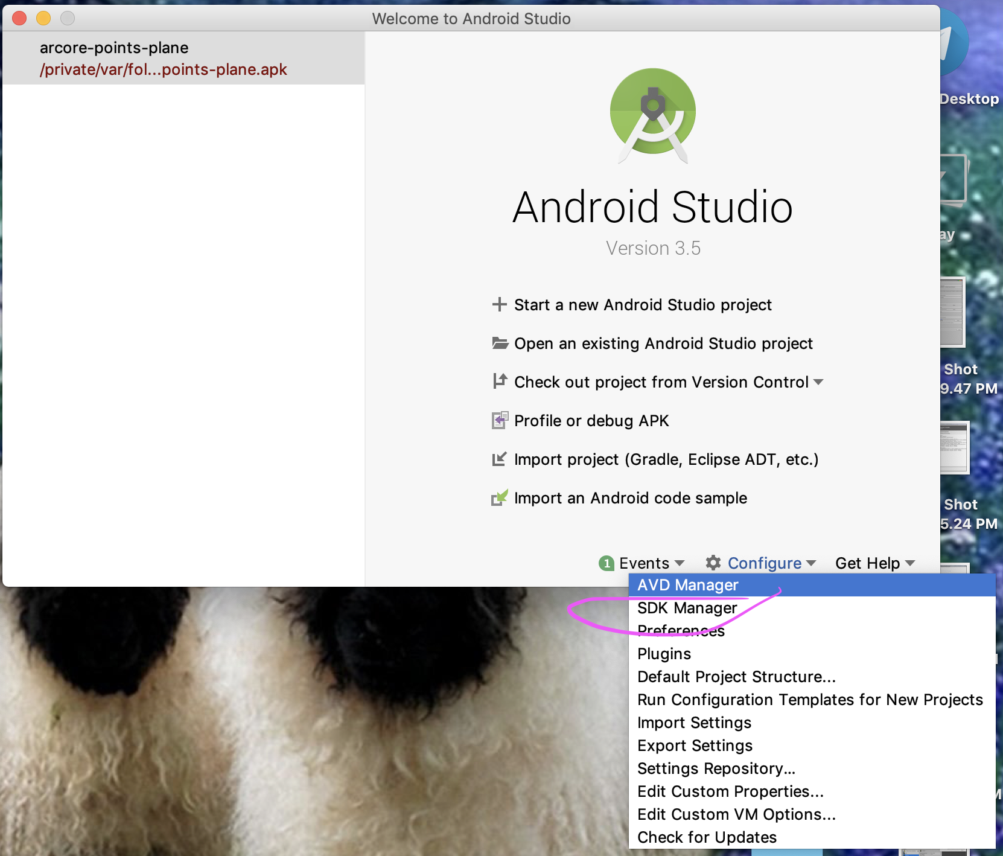Minimize the Welcome window with yellow button

(x=43, y=18)
